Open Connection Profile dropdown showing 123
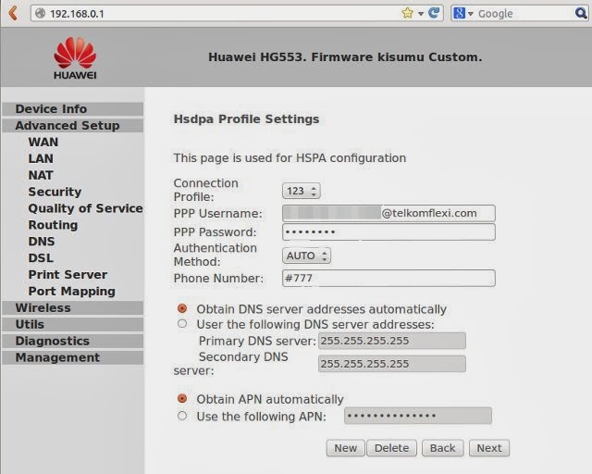Screen dimensions: 592x474 (x=301, y=191)
